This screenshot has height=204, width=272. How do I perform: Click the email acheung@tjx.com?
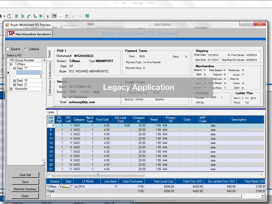pos(82,102)
